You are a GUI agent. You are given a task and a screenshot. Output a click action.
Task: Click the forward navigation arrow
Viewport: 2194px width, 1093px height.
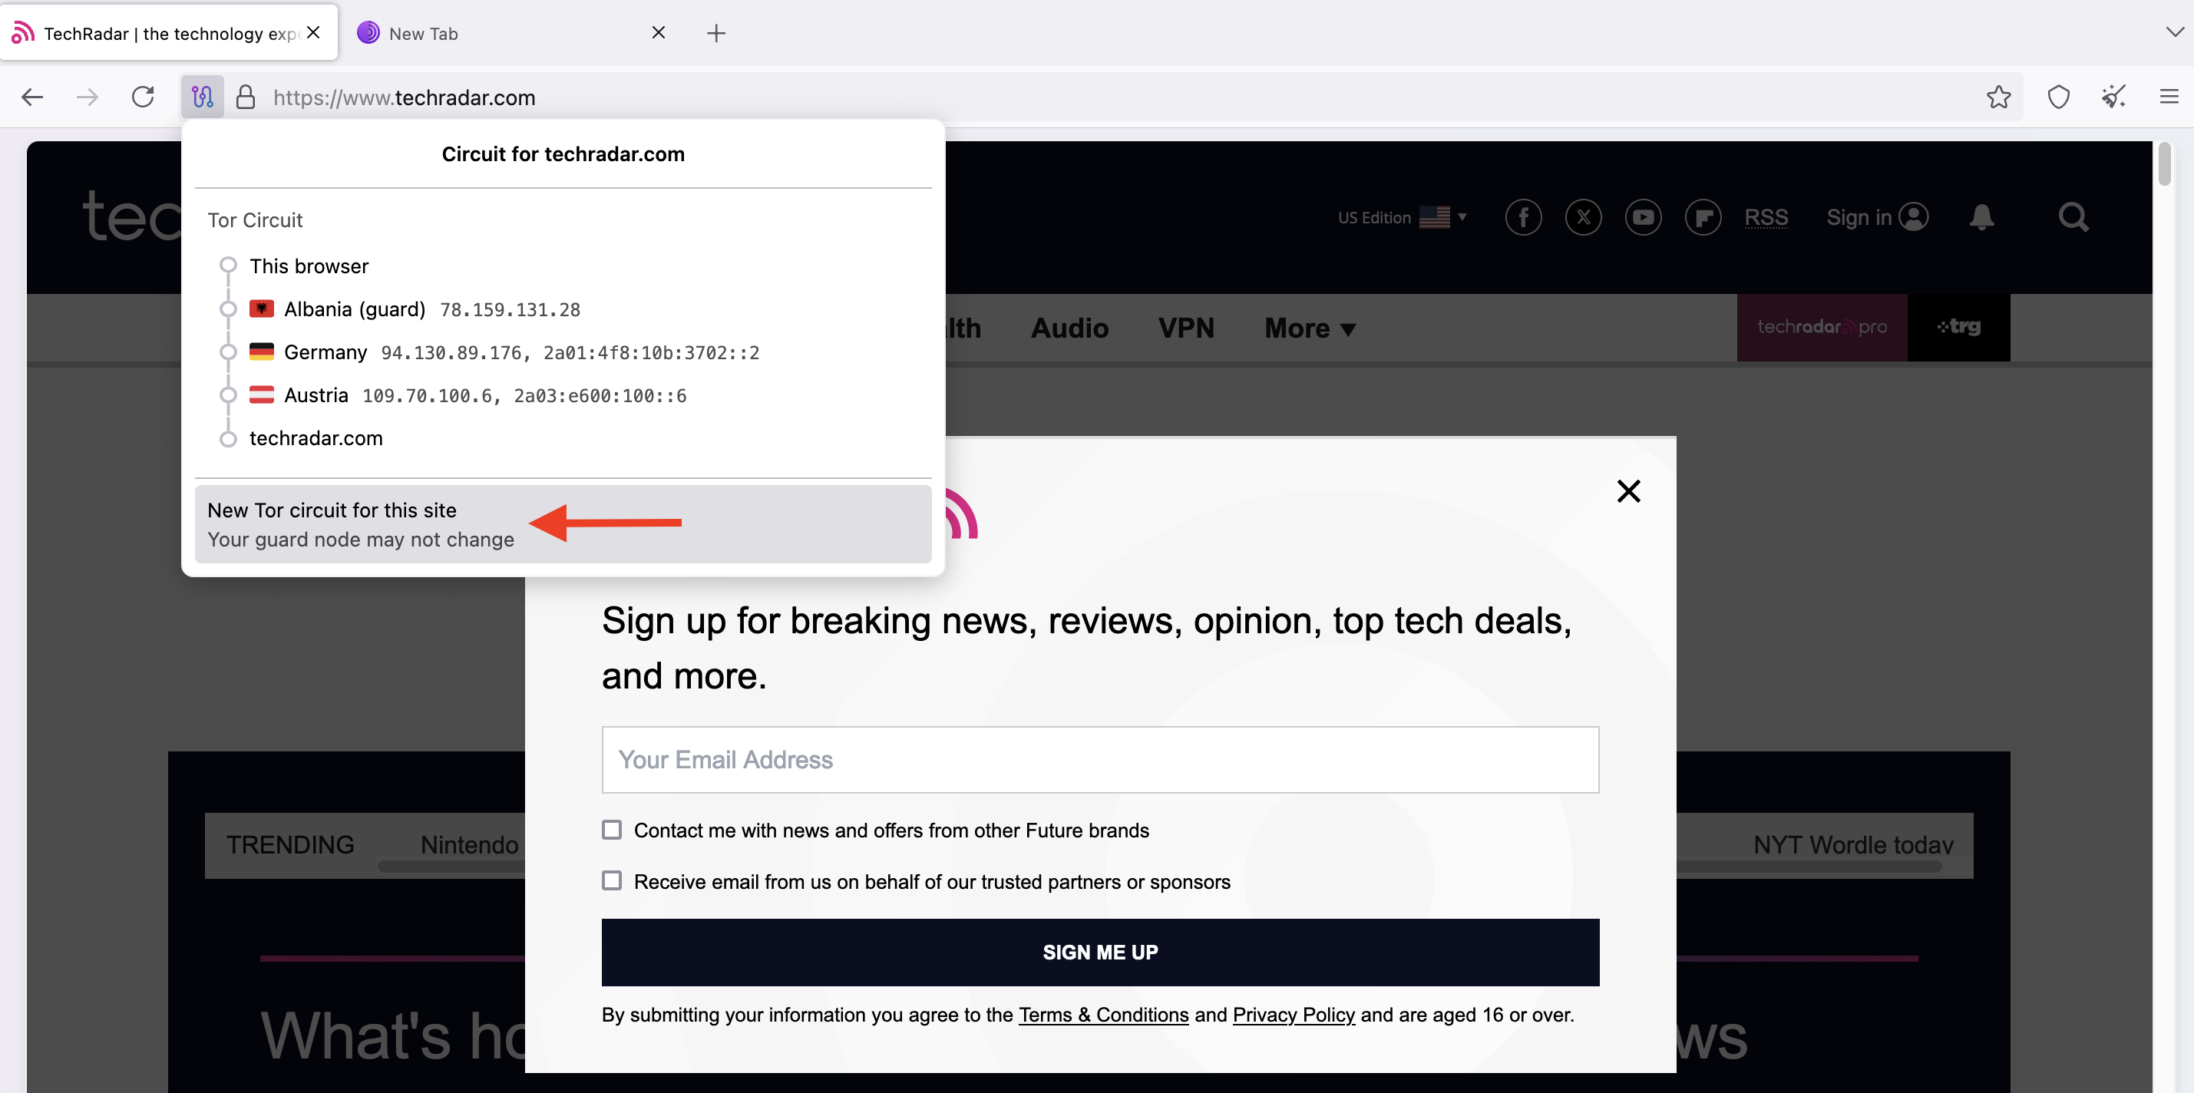pyautogui.click(x=87, y=97)
